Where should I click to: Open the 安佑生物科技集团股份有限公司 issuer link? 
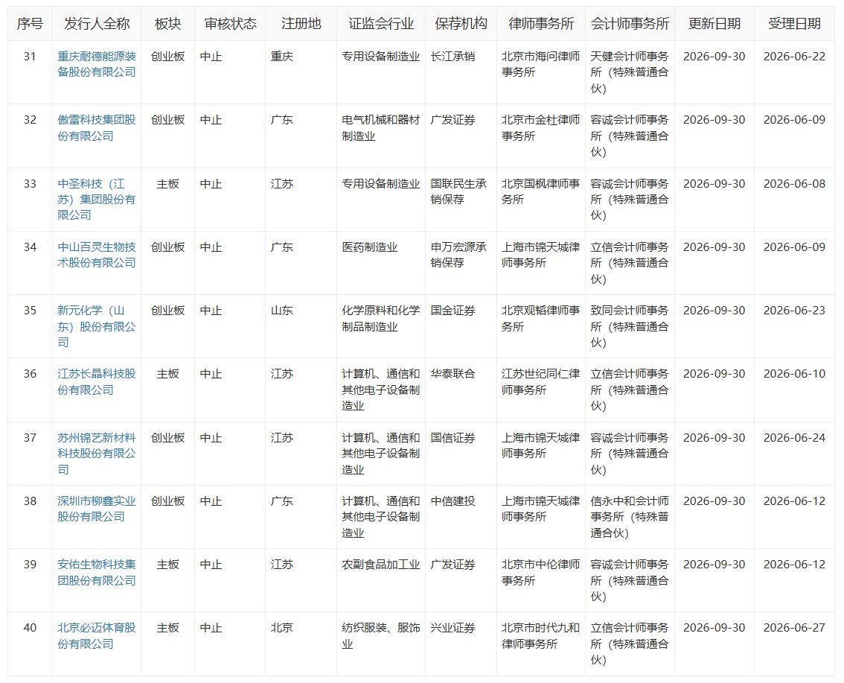[x=96, y=572]
